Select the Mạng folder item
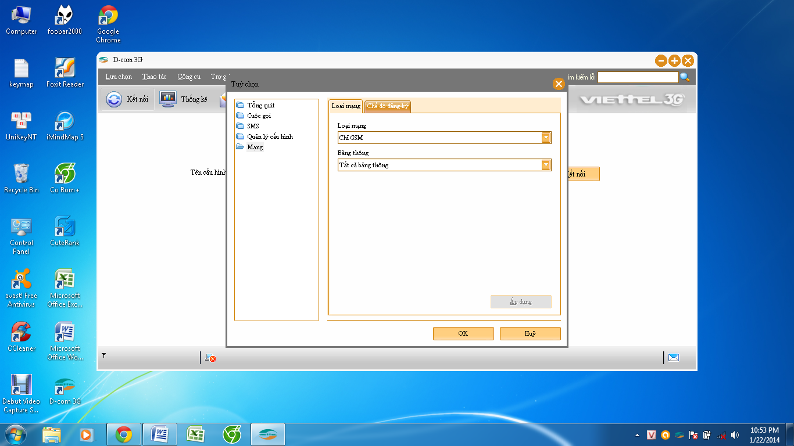Image resolution: width=794 pixels, height=446 pixels. pos(249,147)
